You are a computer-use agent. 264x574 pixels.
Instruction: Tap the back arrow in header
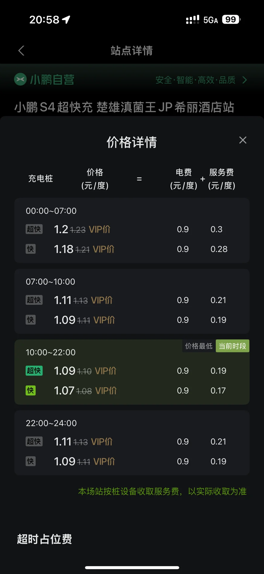[21, 50]
